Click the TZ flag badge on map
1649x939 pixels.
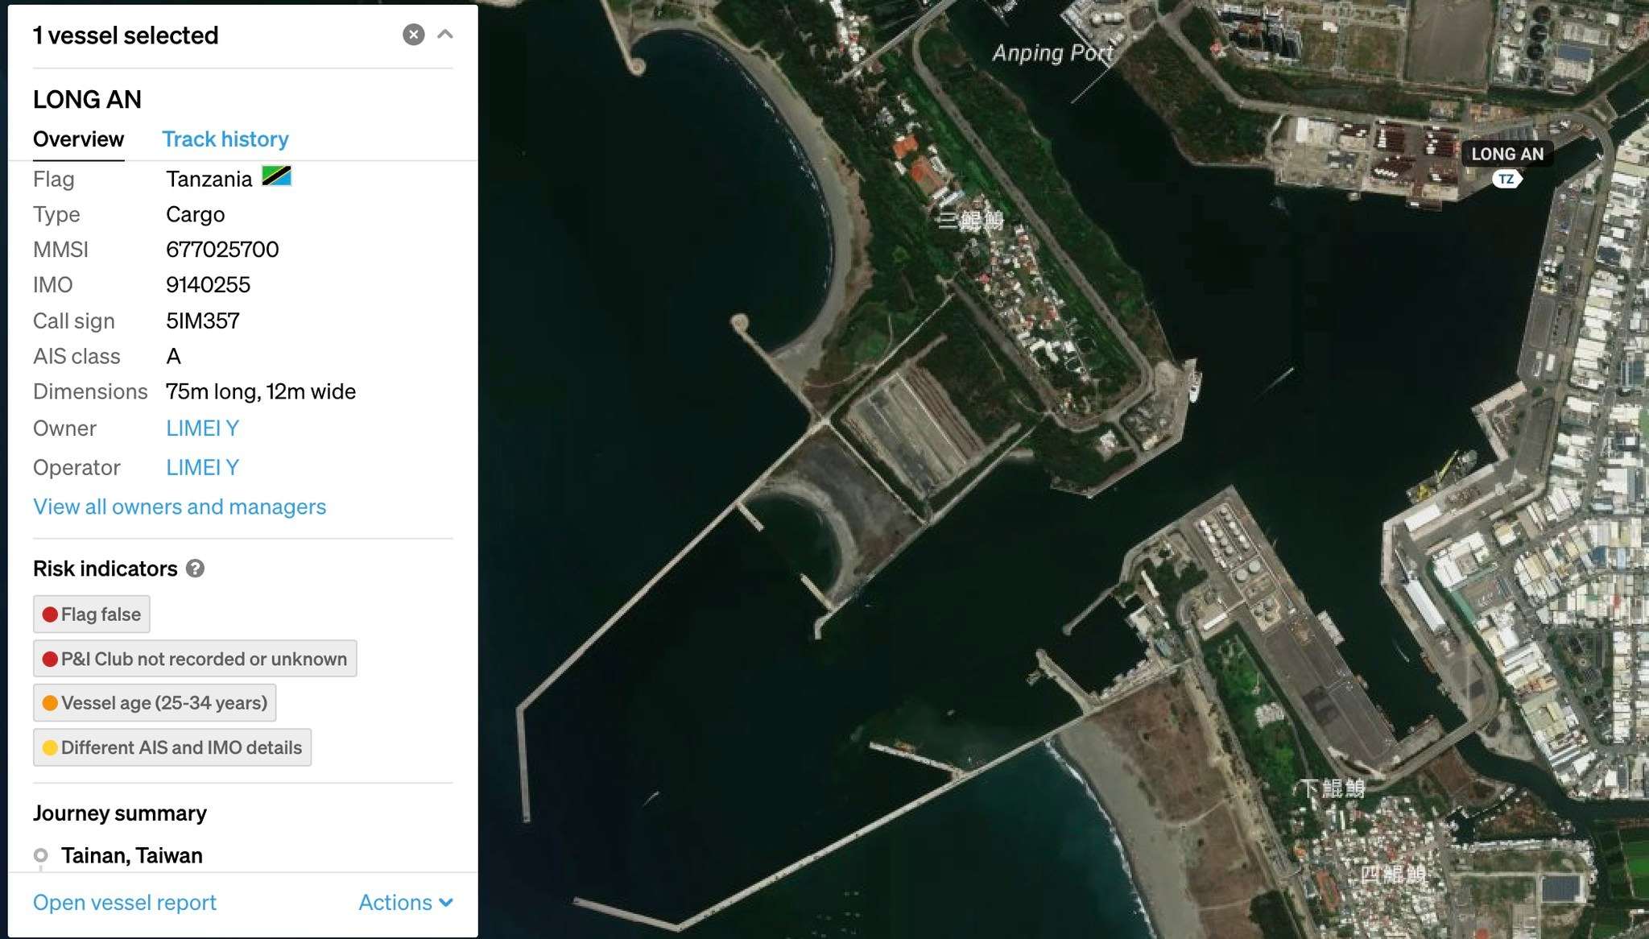[1506, 180]
